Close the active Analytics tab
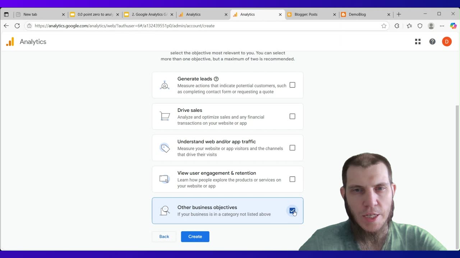The image size is (460, 258). tap(280, 14)
